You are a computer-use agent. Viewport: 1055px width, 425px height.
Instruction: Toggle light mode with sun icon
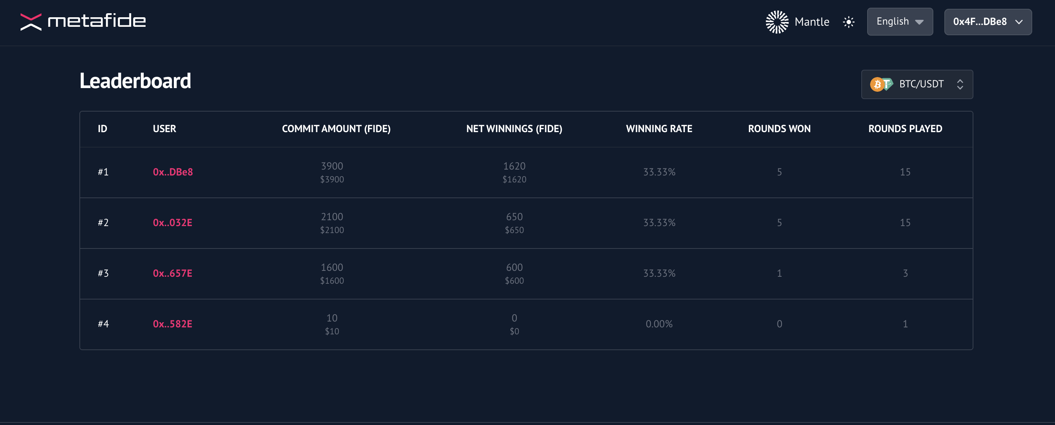pyautogui.click(x=848, y=22)
